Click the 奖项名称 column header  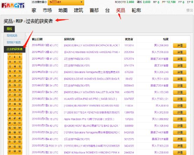click(69, 39)
